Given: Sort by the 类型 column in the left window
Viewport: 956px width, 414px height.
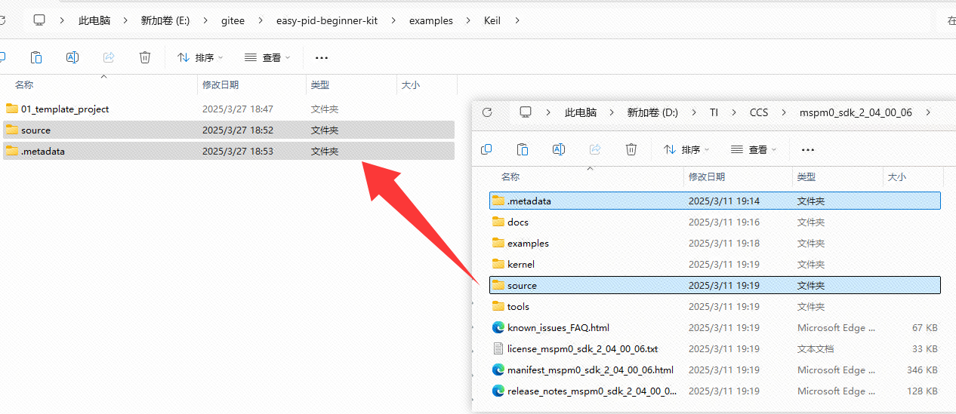Looking at the screenshot, I should tap(320, 85).
